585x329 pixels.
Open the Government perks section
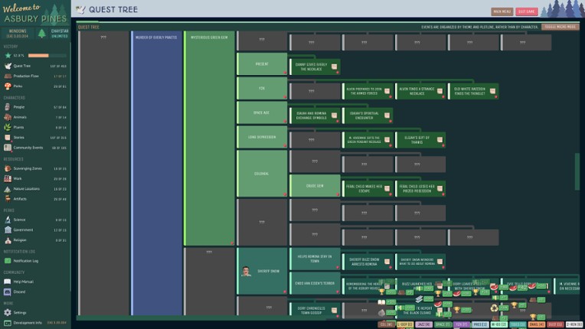point(22,230)
